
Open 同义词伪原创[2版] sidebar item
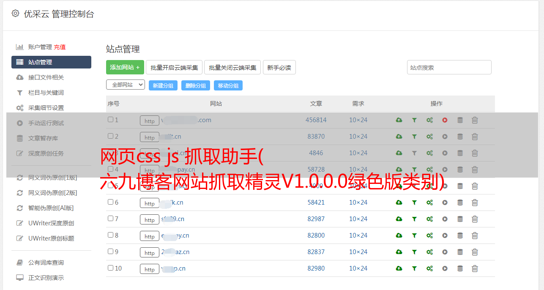tap(53, 193)
